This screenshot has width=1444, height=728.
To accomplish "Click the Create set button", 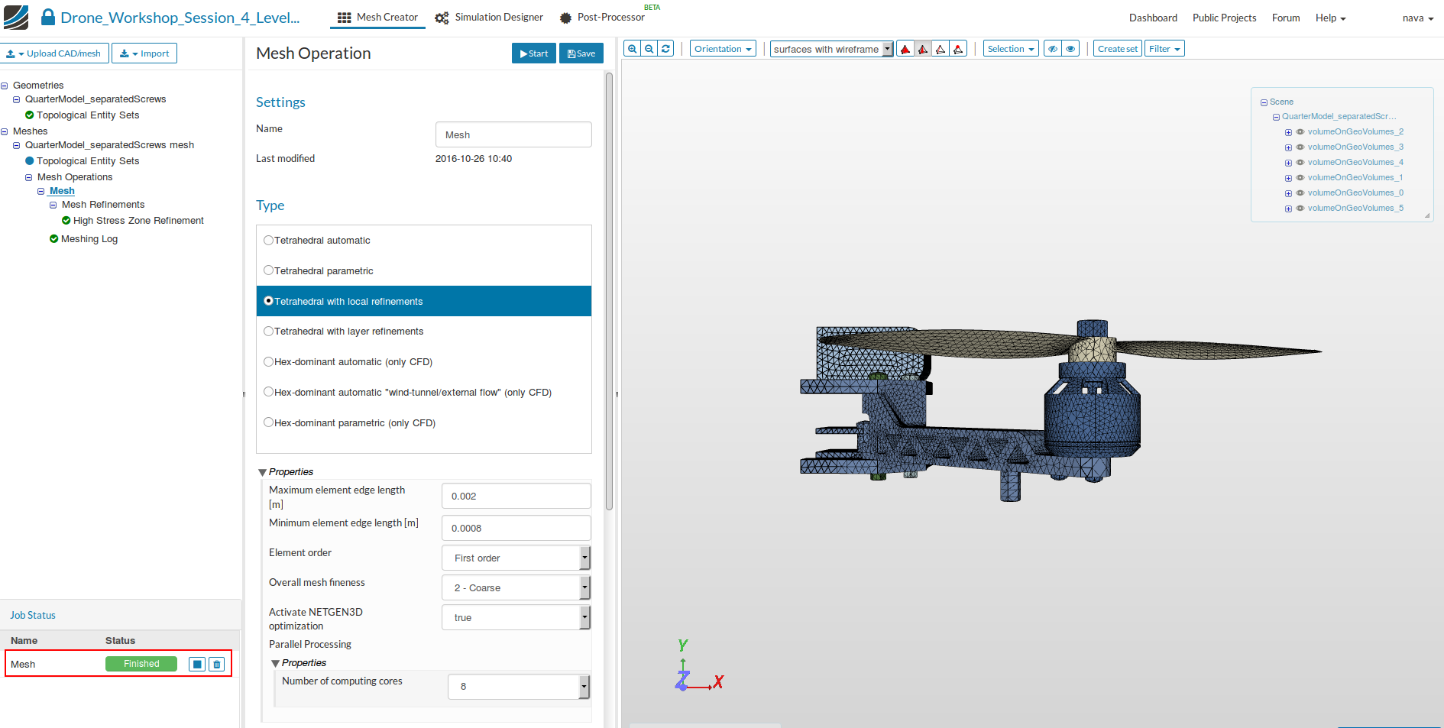I will (1117, 49).
